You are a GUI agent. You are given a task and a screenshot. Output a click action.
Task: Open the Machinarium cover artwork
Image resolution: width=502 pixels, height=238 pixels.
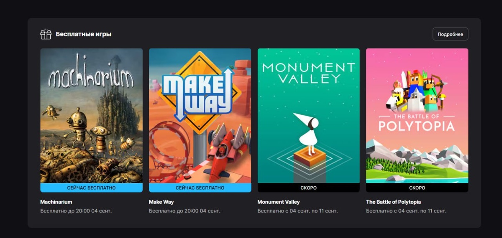click(92, 116)
